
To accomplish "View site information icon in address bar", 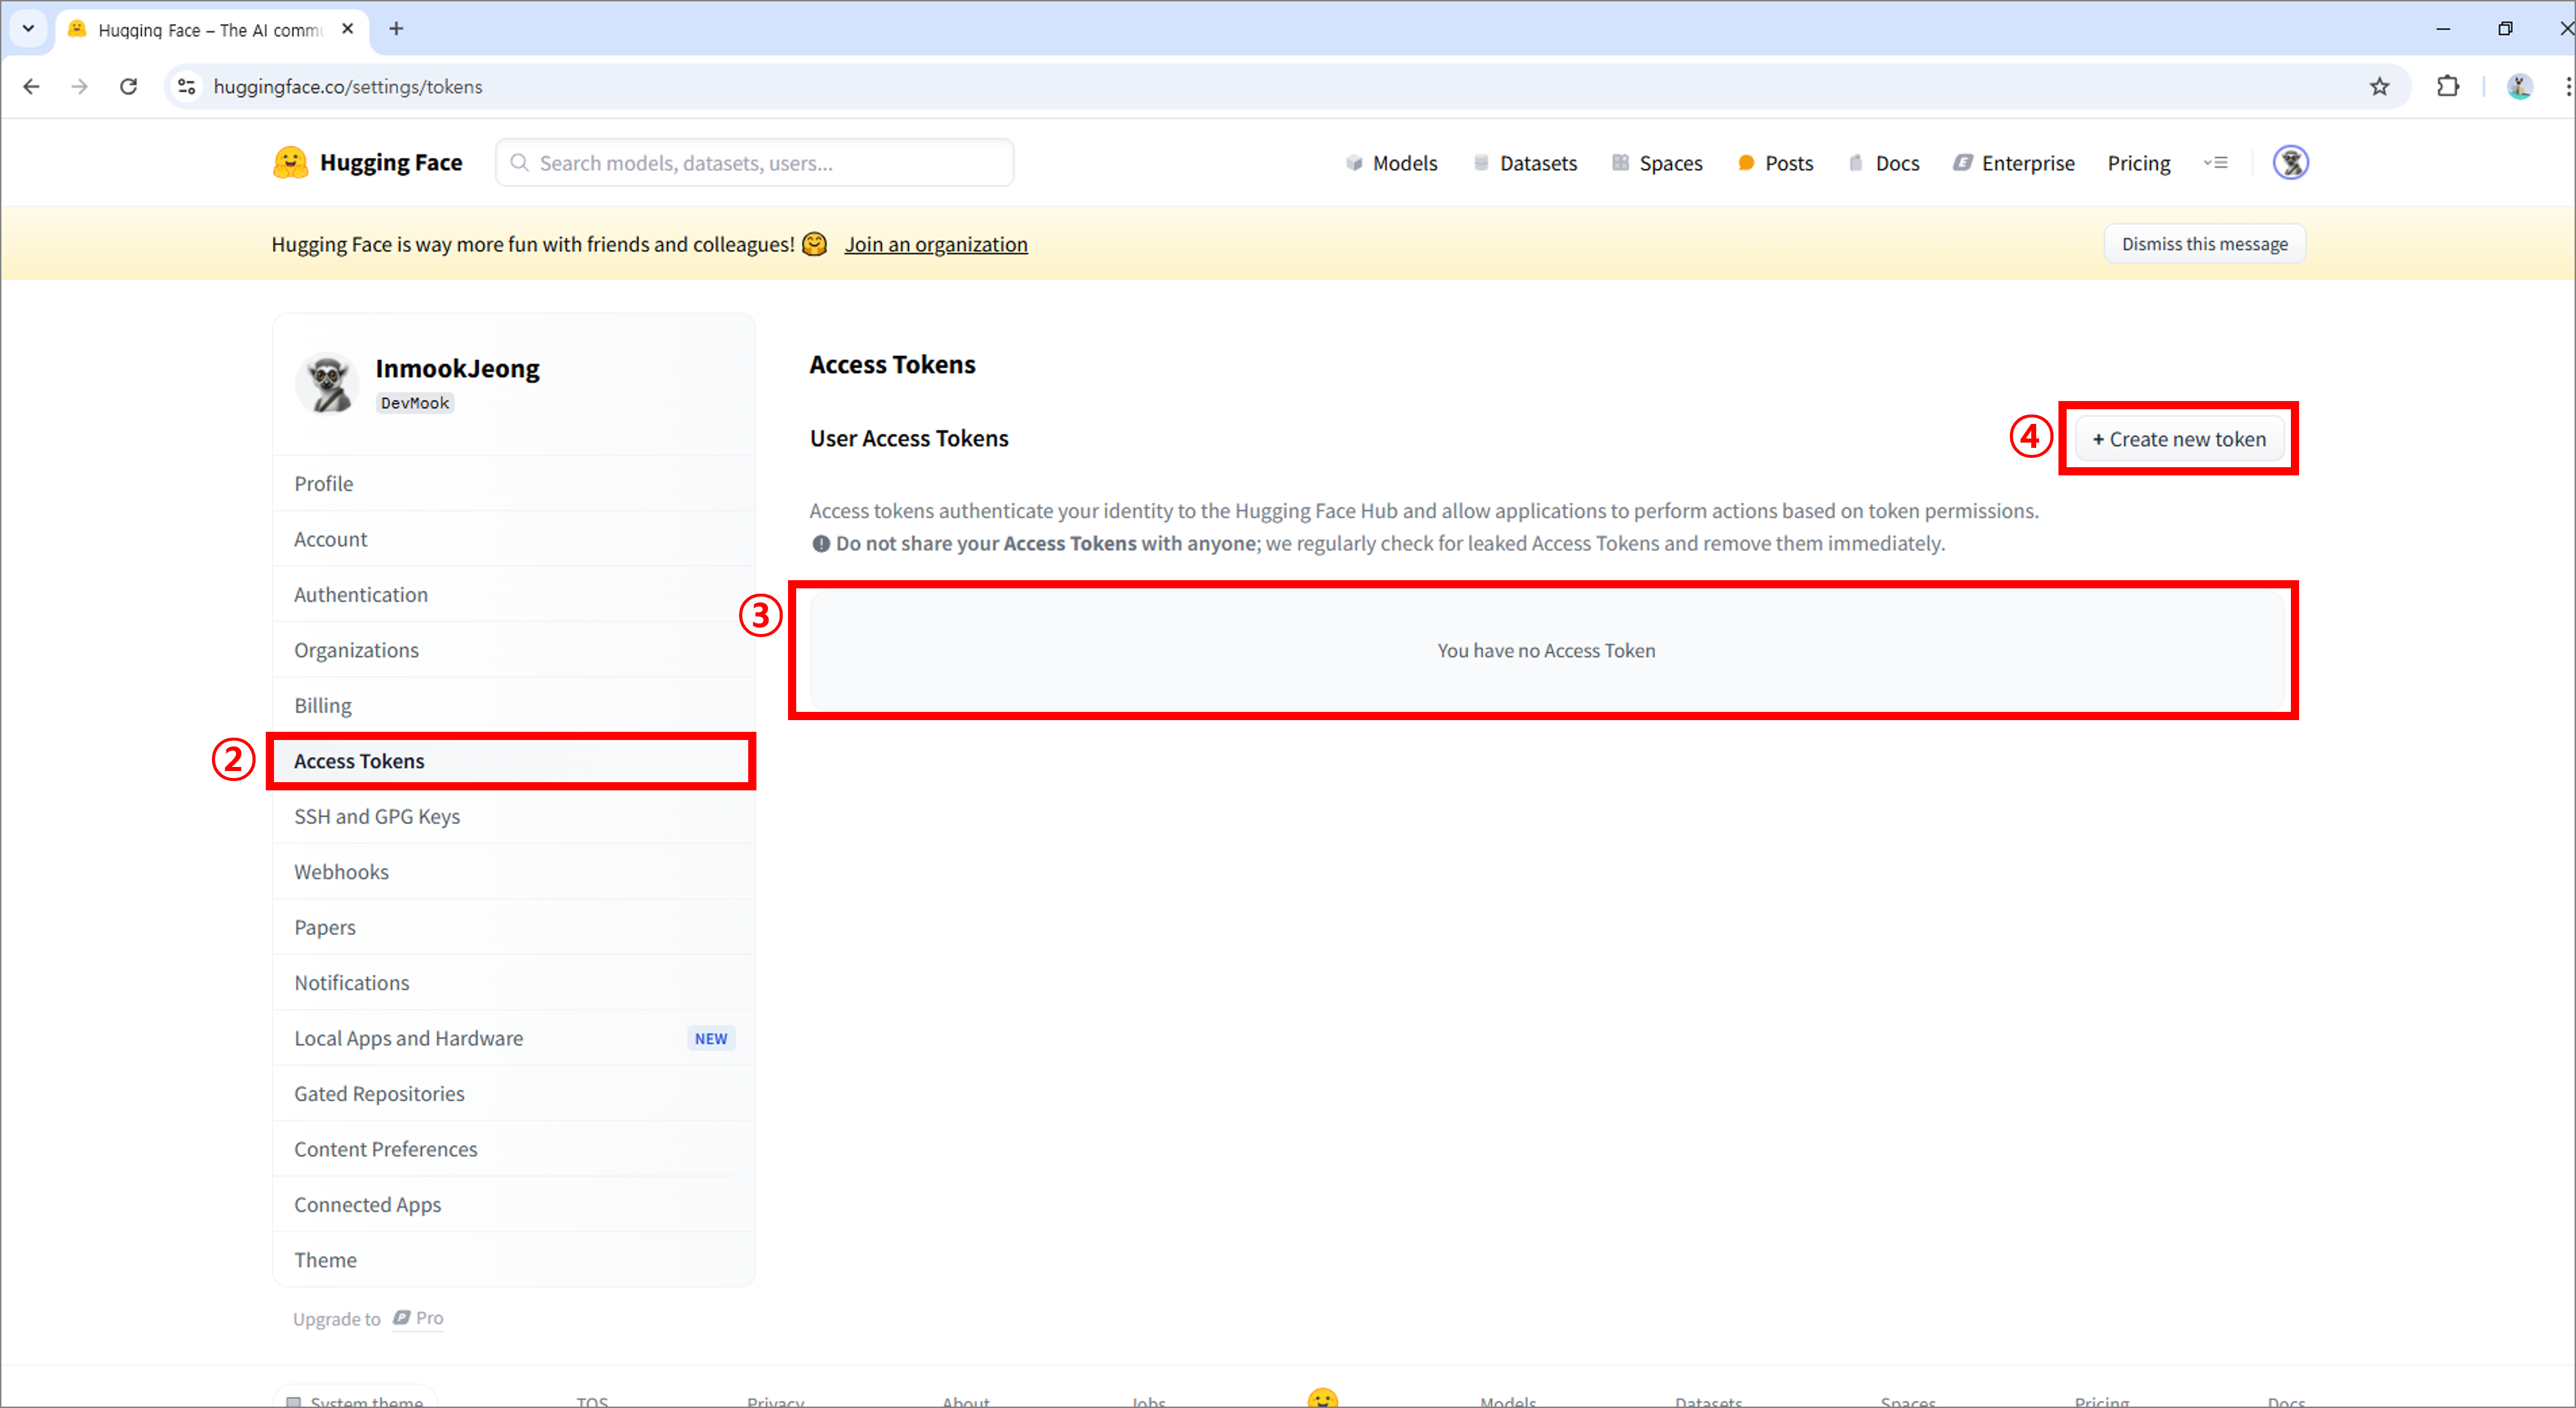I will [187, 87].
